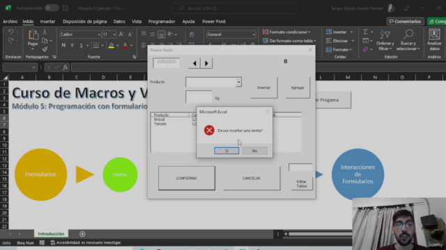Apply the red font color swatch
The width and height of the screenshot is (446, 250).
(125, 45)
